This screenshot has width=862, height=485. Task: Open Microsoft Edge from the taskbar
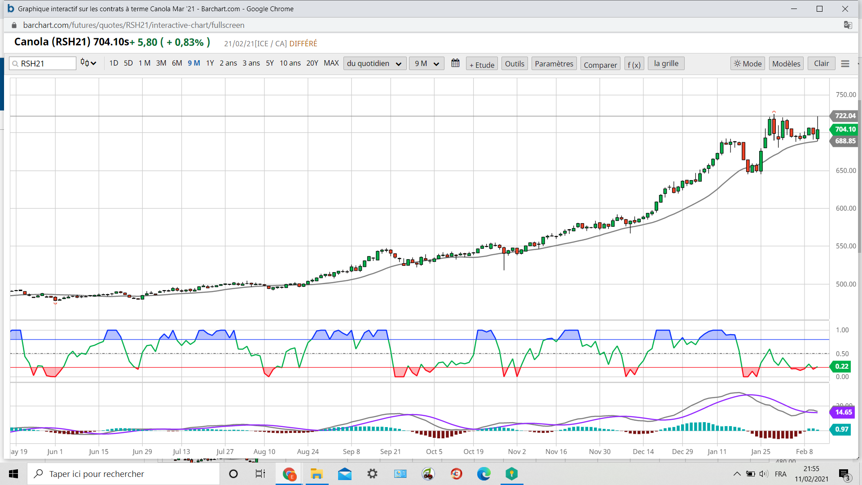484,474
